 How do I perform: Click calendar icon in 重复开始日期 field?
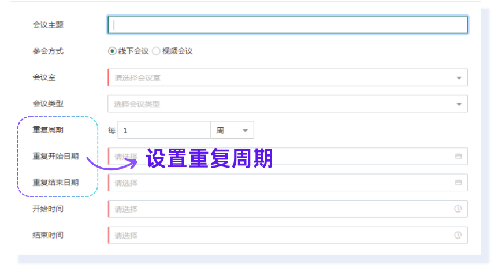click(x=458, y=157)
